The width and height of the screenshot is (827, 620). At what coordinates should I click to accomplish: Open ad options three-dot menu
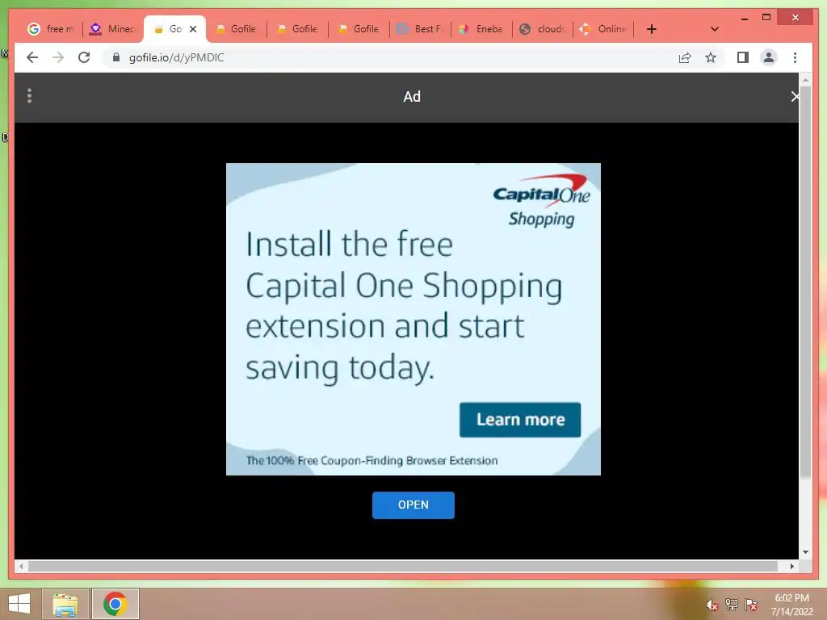click(30, 95)
